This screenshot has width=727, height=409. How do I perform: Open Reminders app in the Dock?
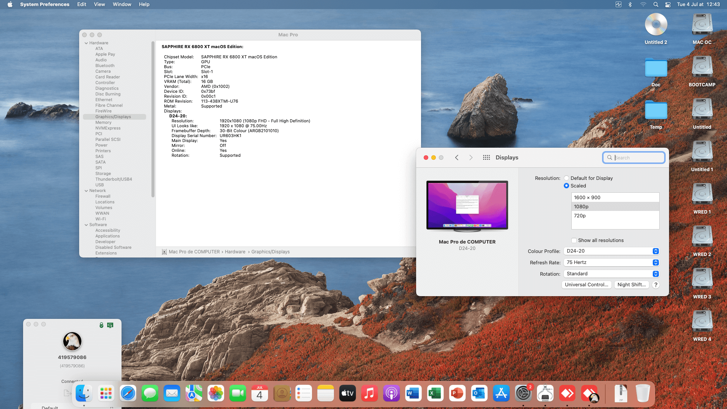point(303,393)
